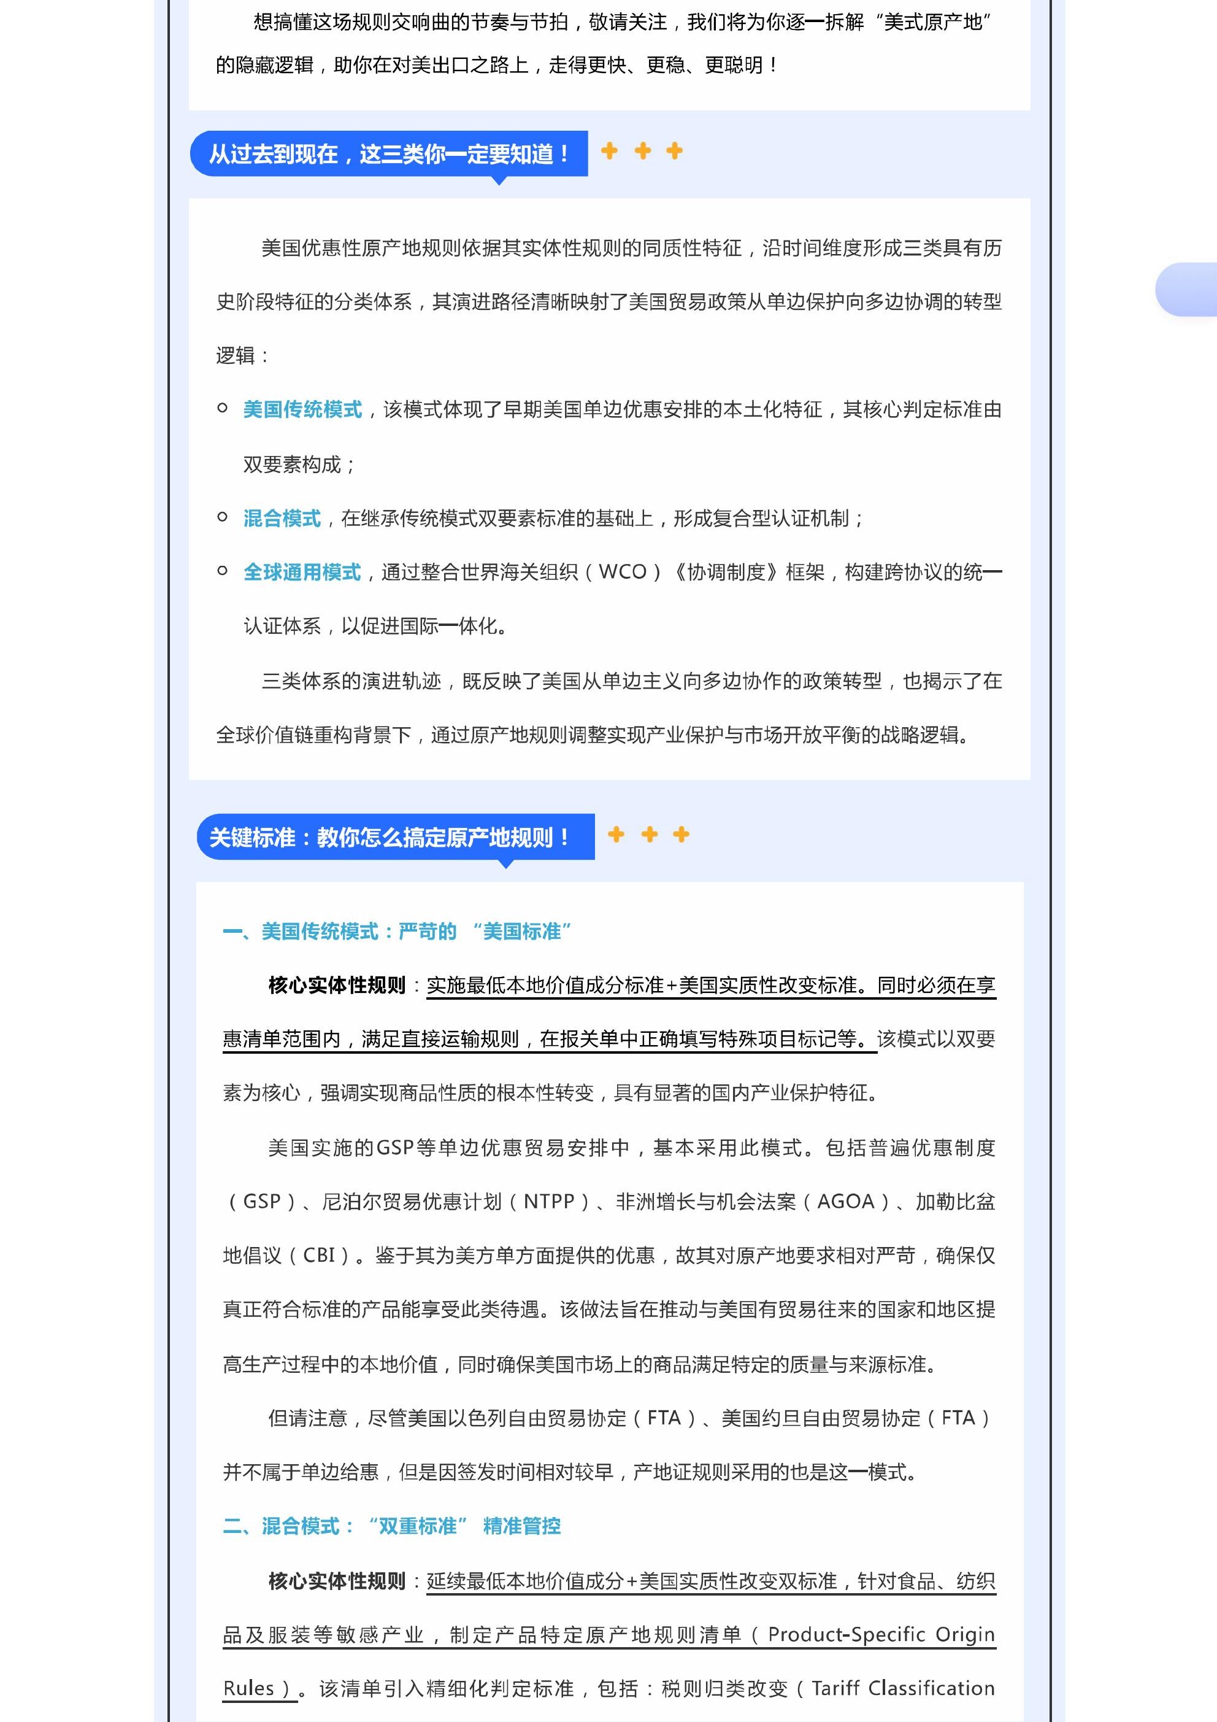1217x1722 pixels.
Task: Select the circular bullet before "美国传统模式"
Action: (221, 408)
